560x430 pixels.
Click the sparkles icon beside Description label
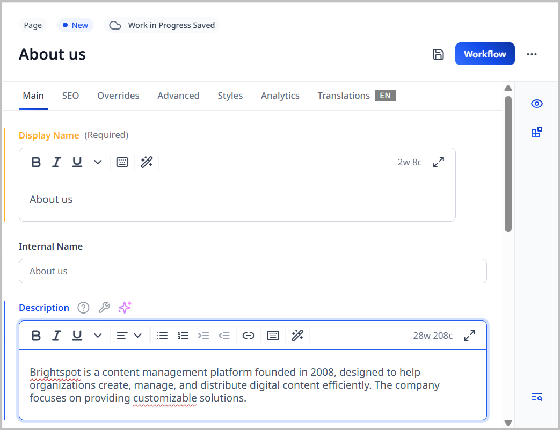pos(125,307)
